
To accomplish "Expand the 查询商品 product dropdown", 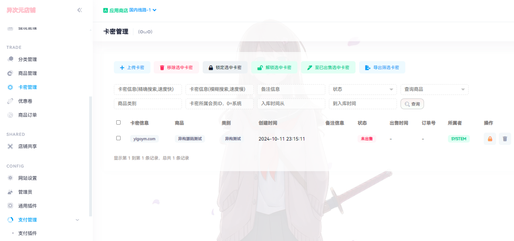I will point(434,89).
